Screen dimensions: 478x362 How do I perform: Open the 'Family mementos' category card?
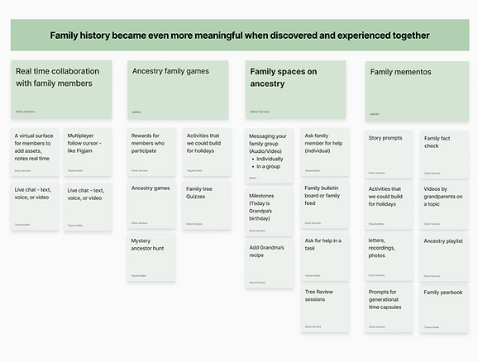[x=417, y=91]
